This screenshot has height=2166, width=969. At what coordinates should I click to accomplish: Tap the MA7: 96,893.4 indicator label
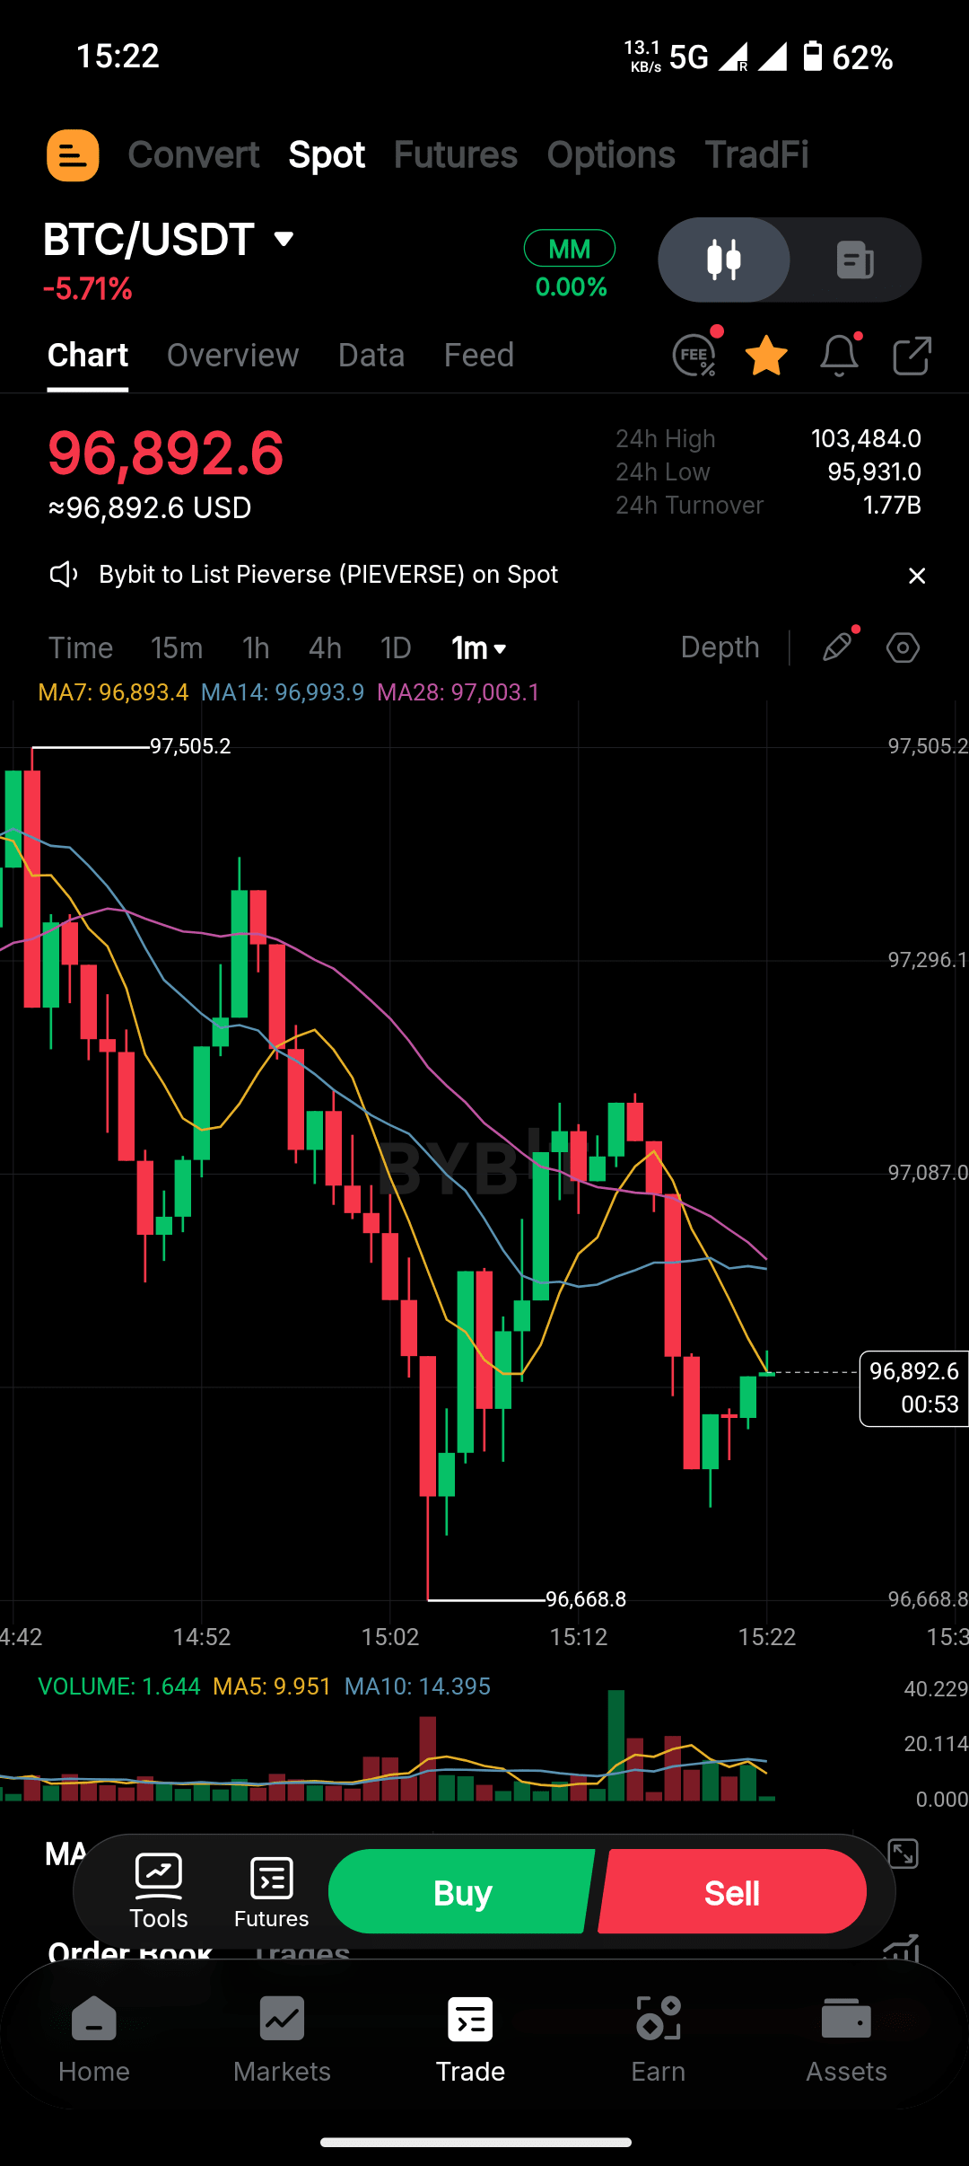tap(113, 692)
